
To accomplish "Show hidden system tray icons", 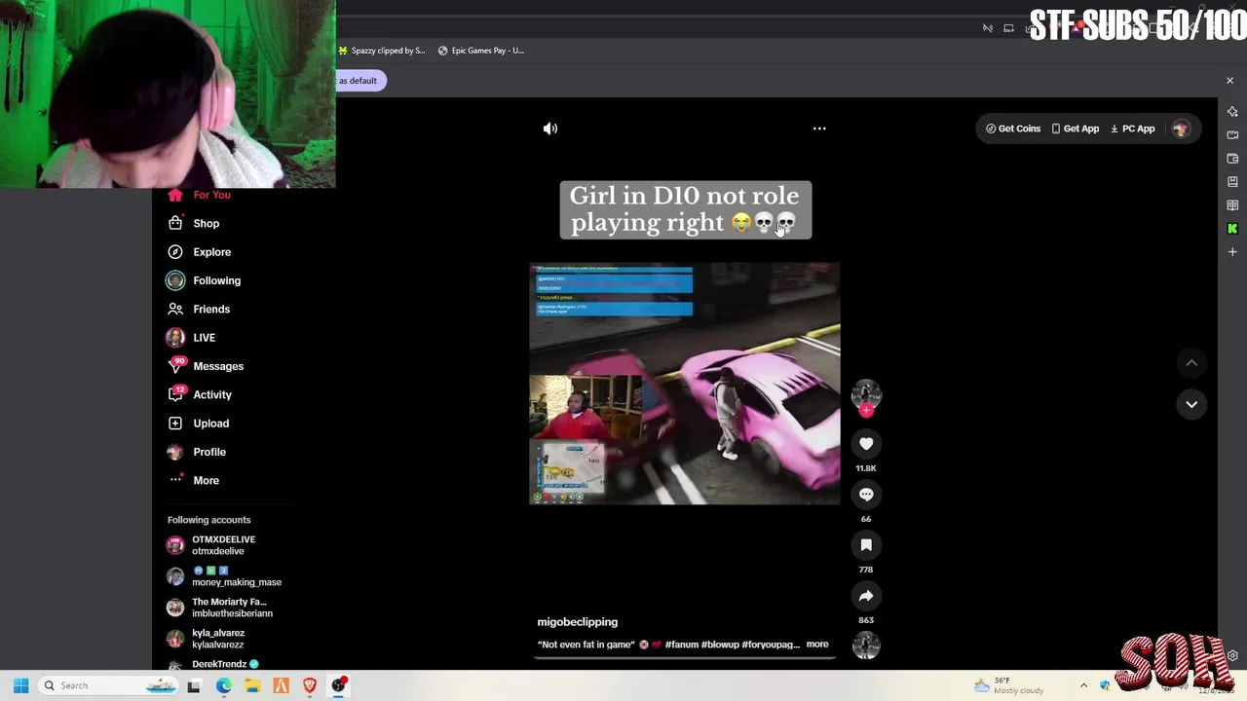I will 1083,685.
